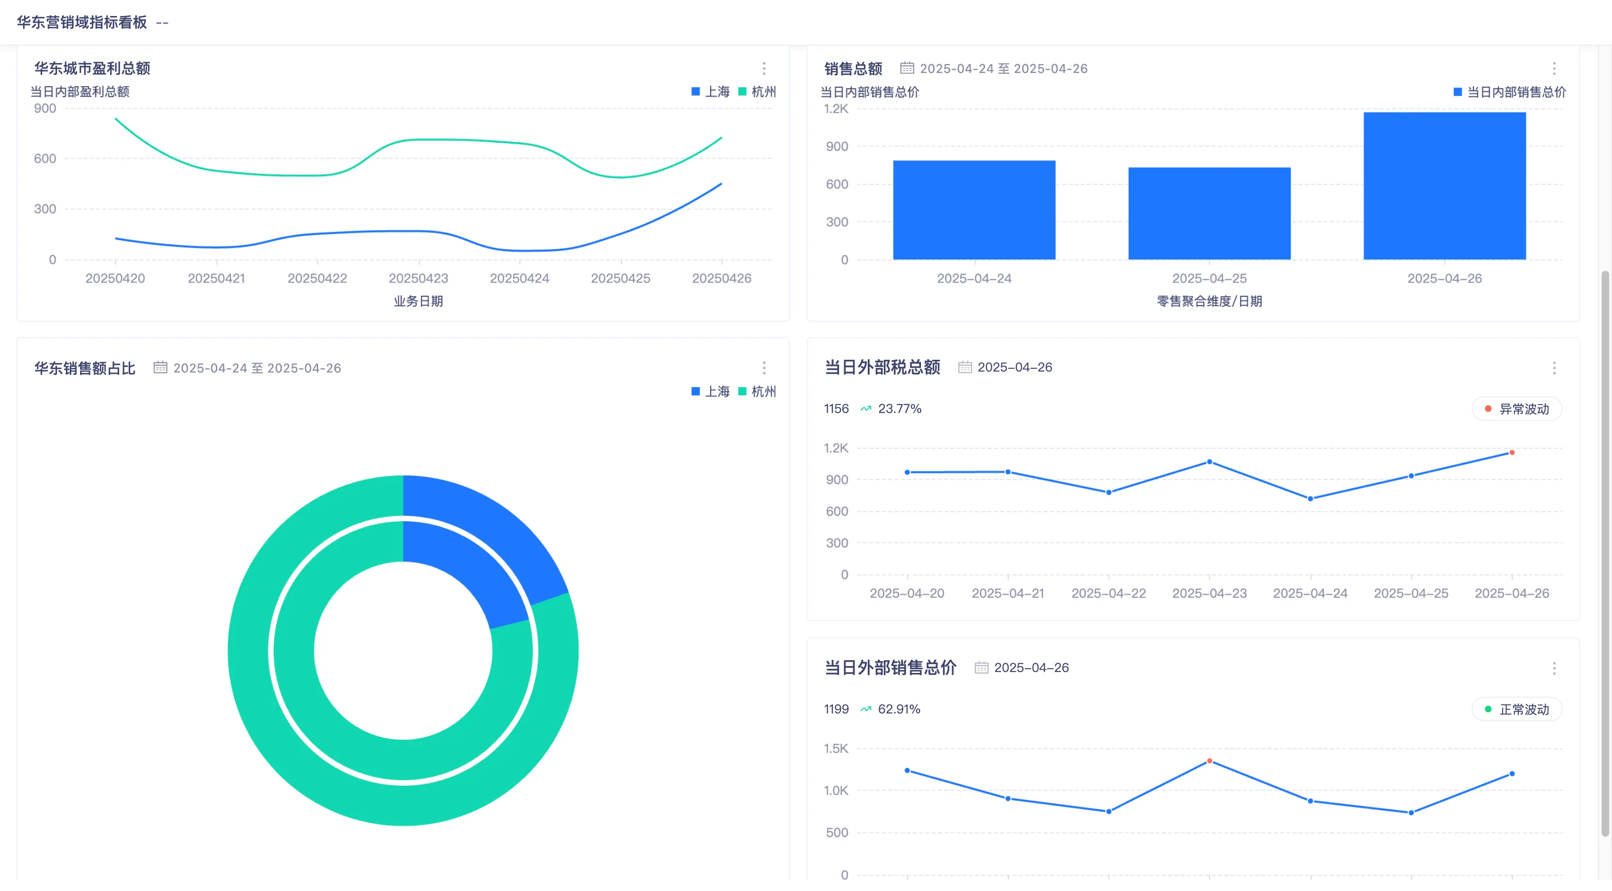The height and width of the screenshot is (891, 1612).
Task: Click value 1199 in 当日外部销售总价
Action: (836, 709)
